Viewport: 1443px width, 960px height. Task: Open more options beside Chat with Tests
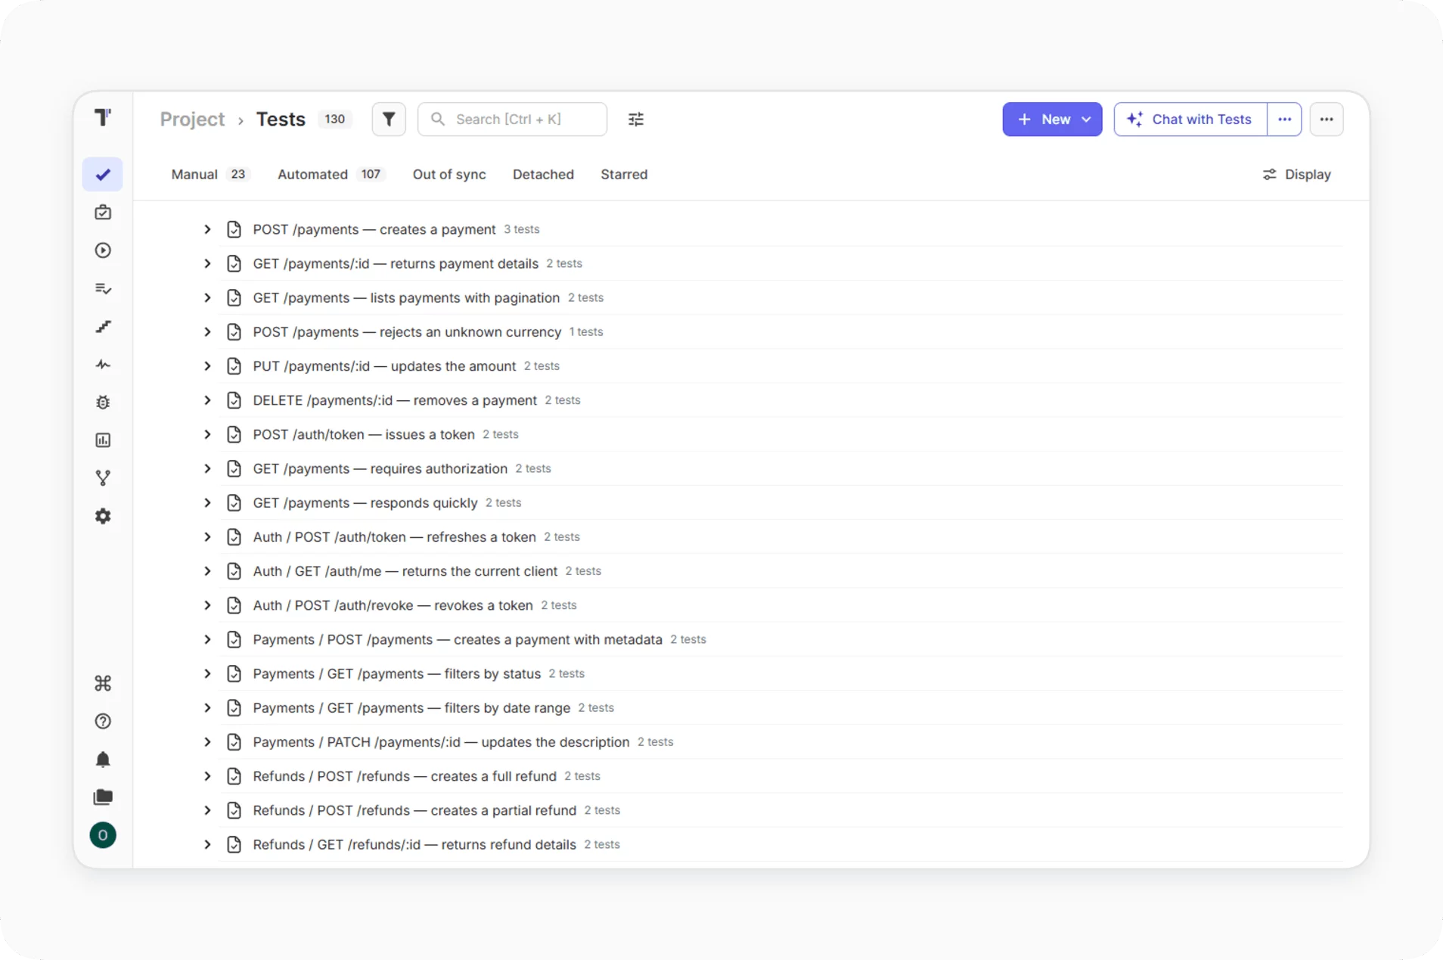1284,120
